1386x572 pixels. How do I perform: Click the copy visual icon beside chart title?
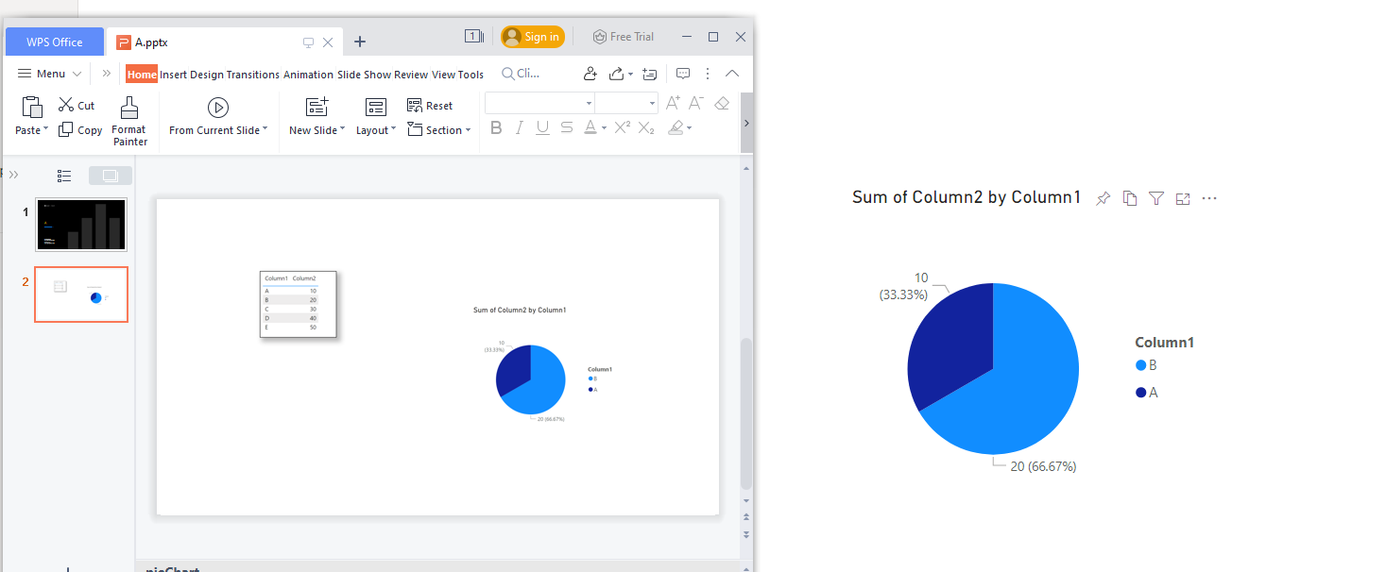[x=1130, y=198]
